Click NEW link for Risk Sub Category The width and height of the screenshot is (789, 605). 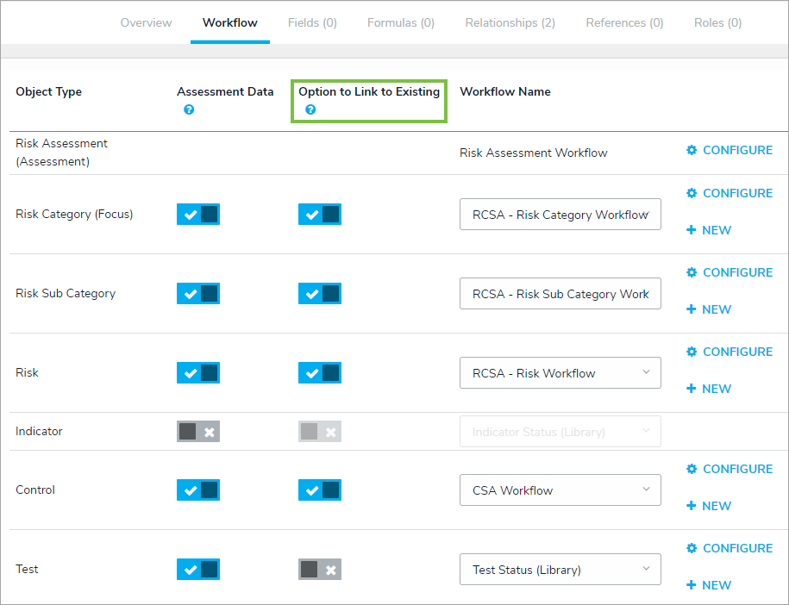click(x=716, y=309)
